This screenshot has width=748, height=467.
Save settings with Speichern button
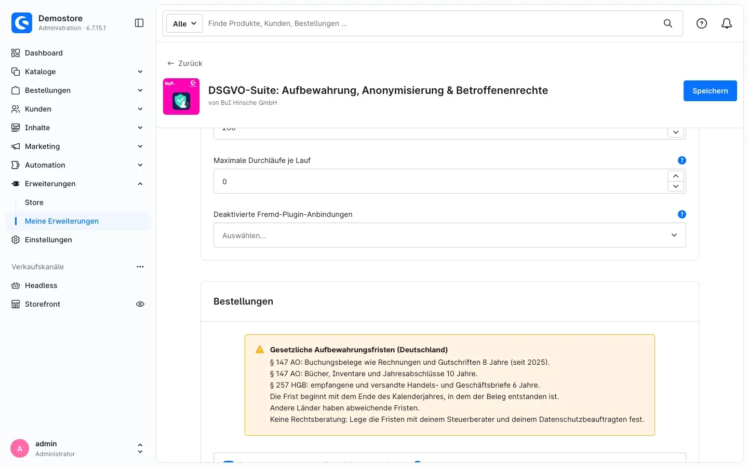click(710, 91)
